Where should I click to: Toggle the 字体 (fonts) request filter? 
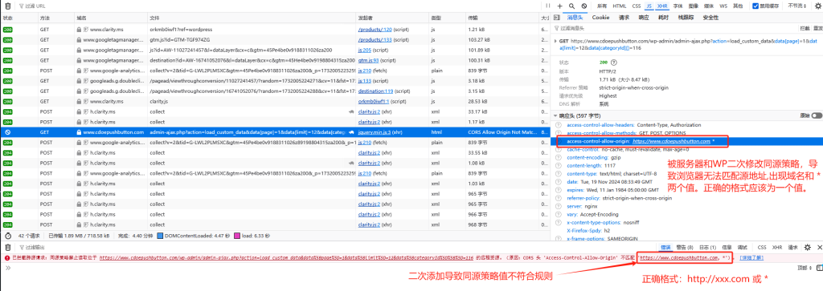[678, 6]
